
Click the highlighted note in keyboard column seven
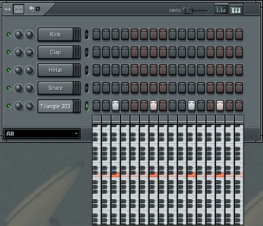[154, 175]
